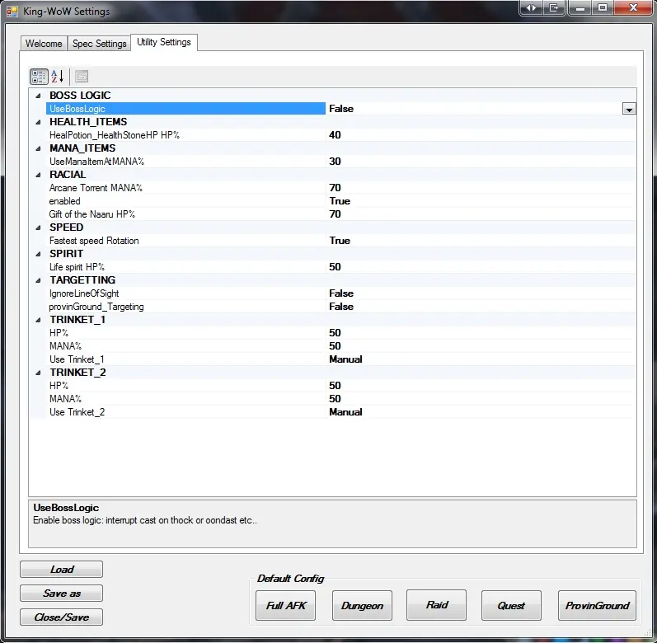This screenshot has width=657, height=643.
Task: Select the HealPotion_HealthStoneHP HP% label
Action: point(115,135)
